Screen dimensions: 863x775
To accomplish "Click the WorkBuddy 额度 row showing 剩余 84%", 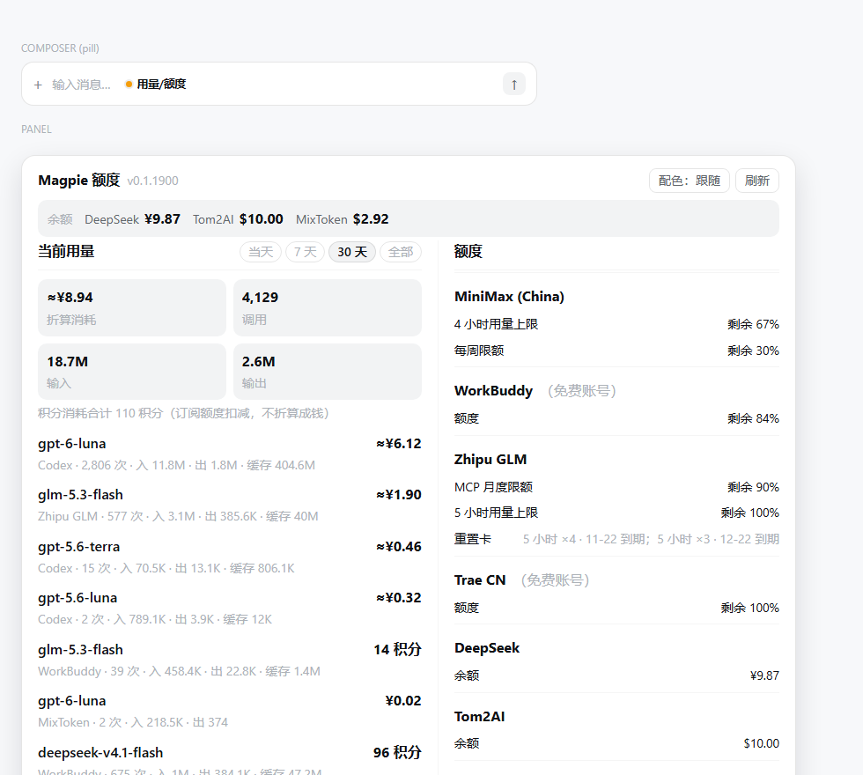I will coord(616,418).
